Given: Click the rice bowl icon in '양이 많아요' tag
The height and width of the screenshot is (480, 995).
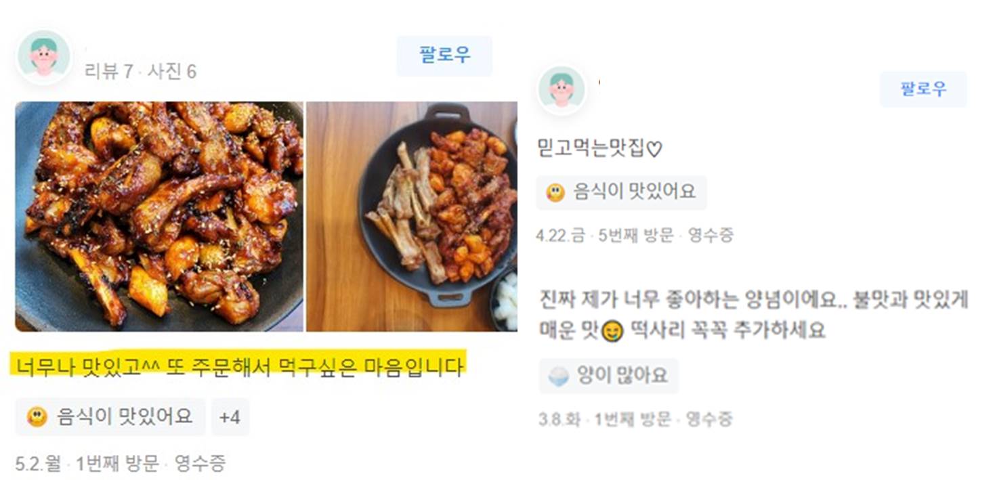Looking at the screenshot, I should click(559, 376).
